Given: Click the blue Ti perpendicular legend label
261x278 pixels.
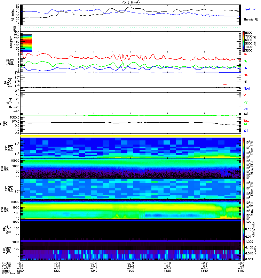Looking at the screenshot, I should pos(246,131).
